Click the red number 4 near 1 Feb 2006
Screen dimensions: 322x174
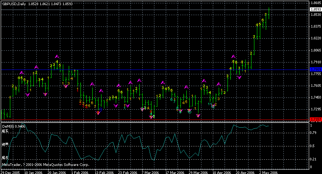tap(86, 107)
